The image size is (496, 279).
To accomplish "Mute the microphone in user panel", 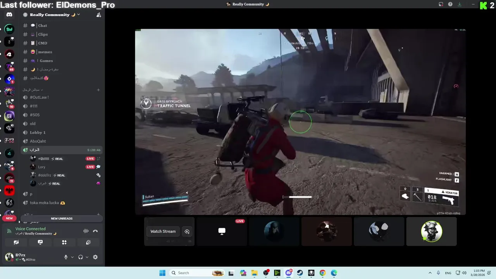I will [x=65, y=257].
